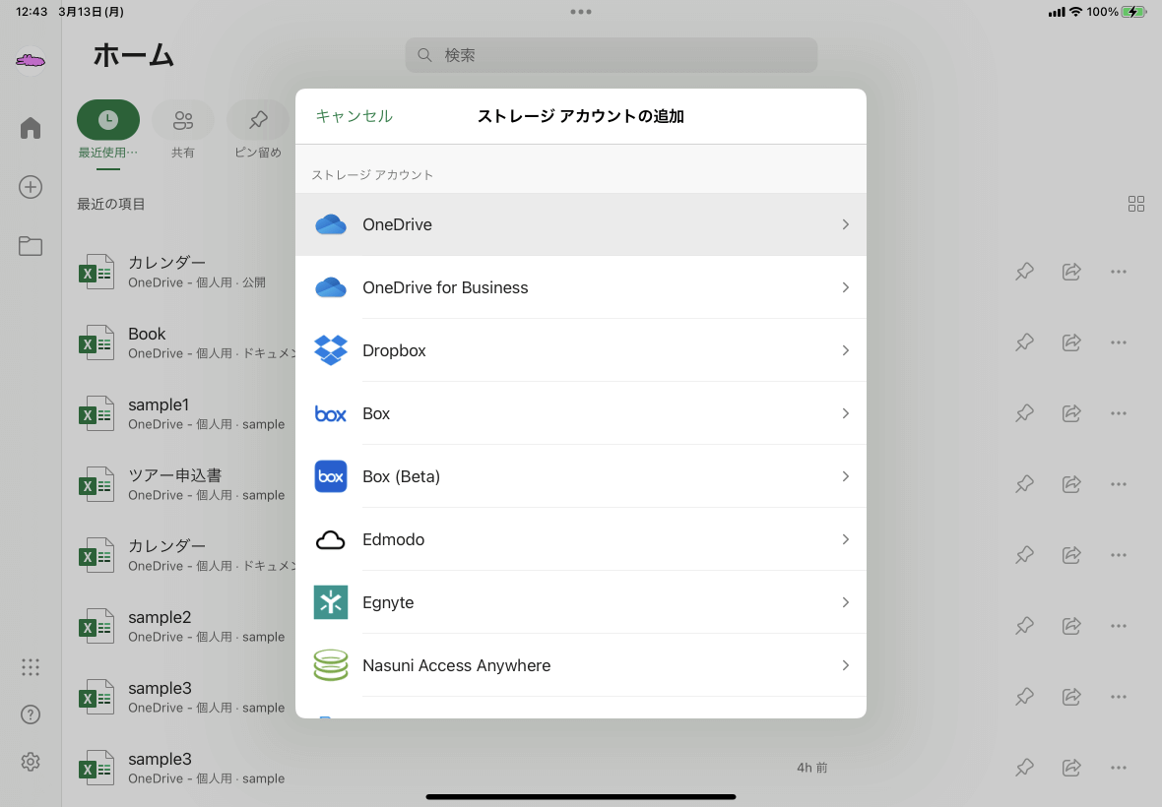Screen dimensions: 1162x807
Task: Click inside the search field
Action: [611, 55]
